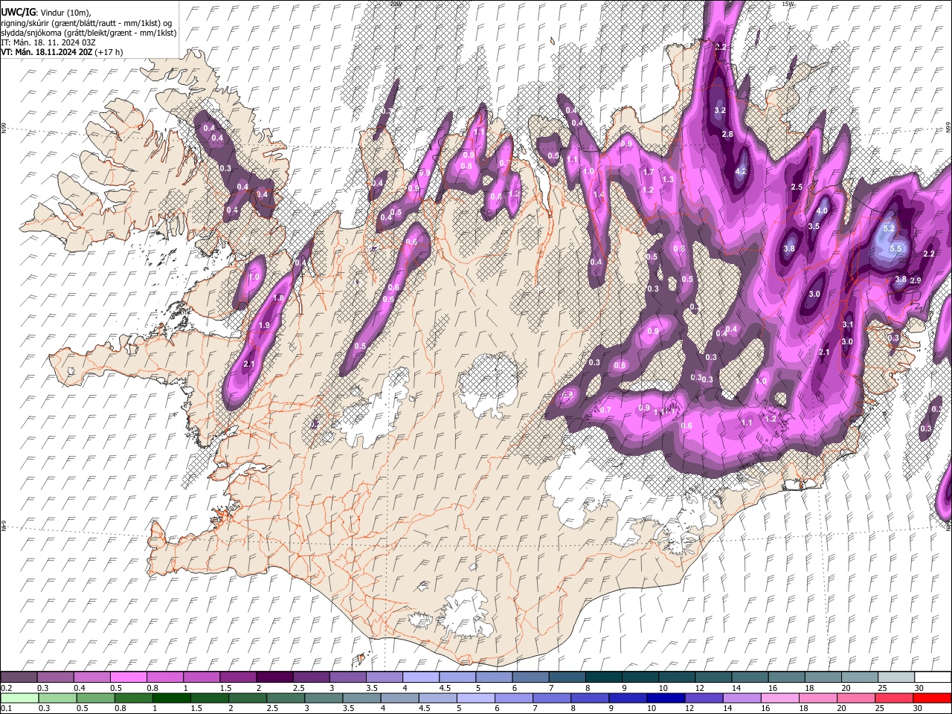Click the 5.2 precipitation value on the map
Screen dimensions: 952x714
tap(888, 229)
